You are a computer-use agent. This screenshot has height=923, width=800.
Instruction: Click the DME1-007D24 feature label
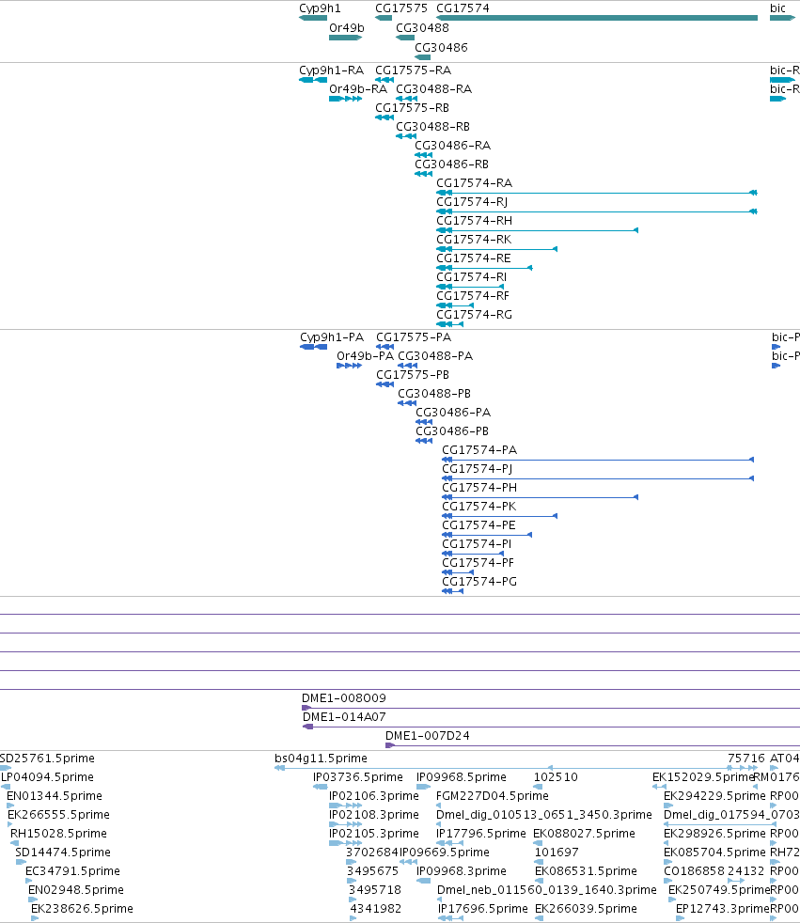click(428, 736)
